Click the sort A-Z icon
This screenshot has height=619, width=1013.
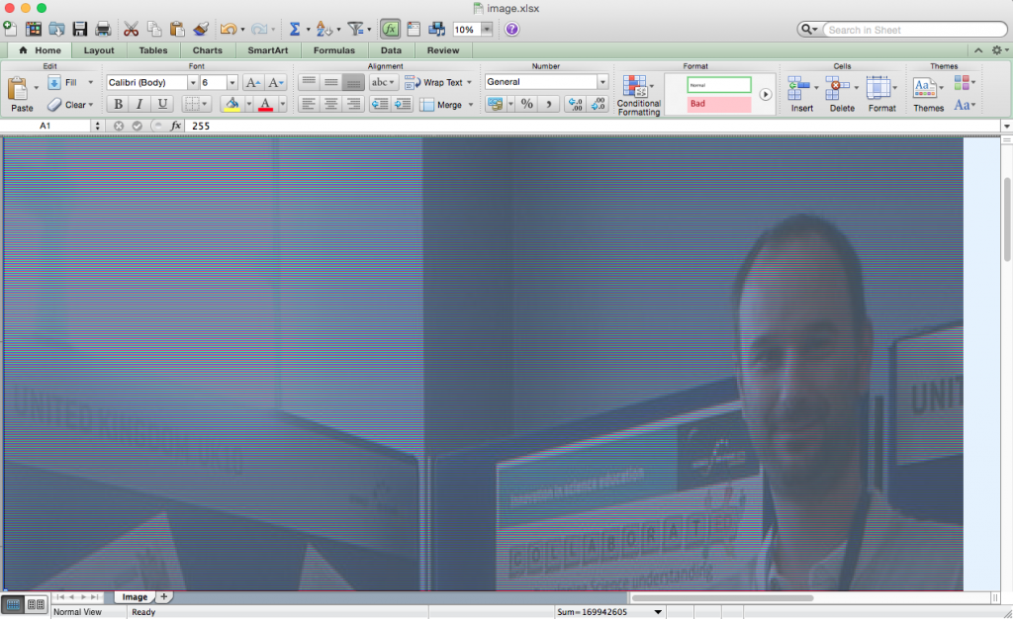point(323,29)
